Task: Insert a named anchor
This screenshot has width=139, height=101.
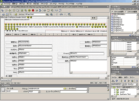Action: [10, 10]
